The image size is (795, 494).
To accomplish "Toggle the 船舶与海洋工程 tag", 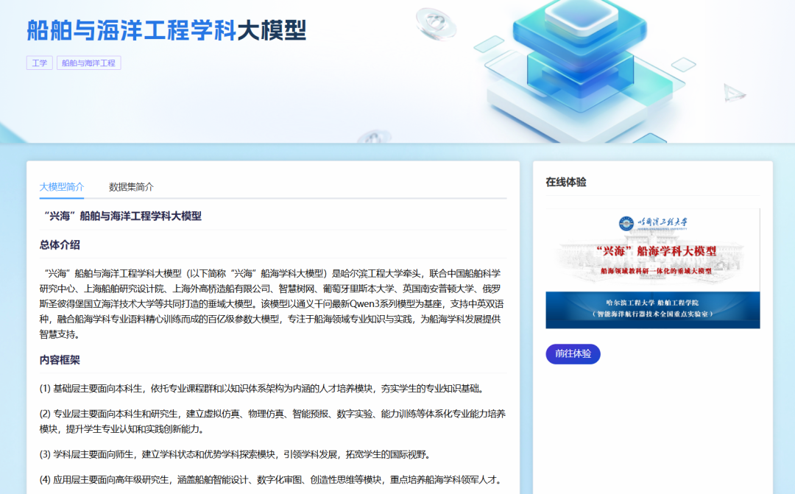I will click(88, 63).
